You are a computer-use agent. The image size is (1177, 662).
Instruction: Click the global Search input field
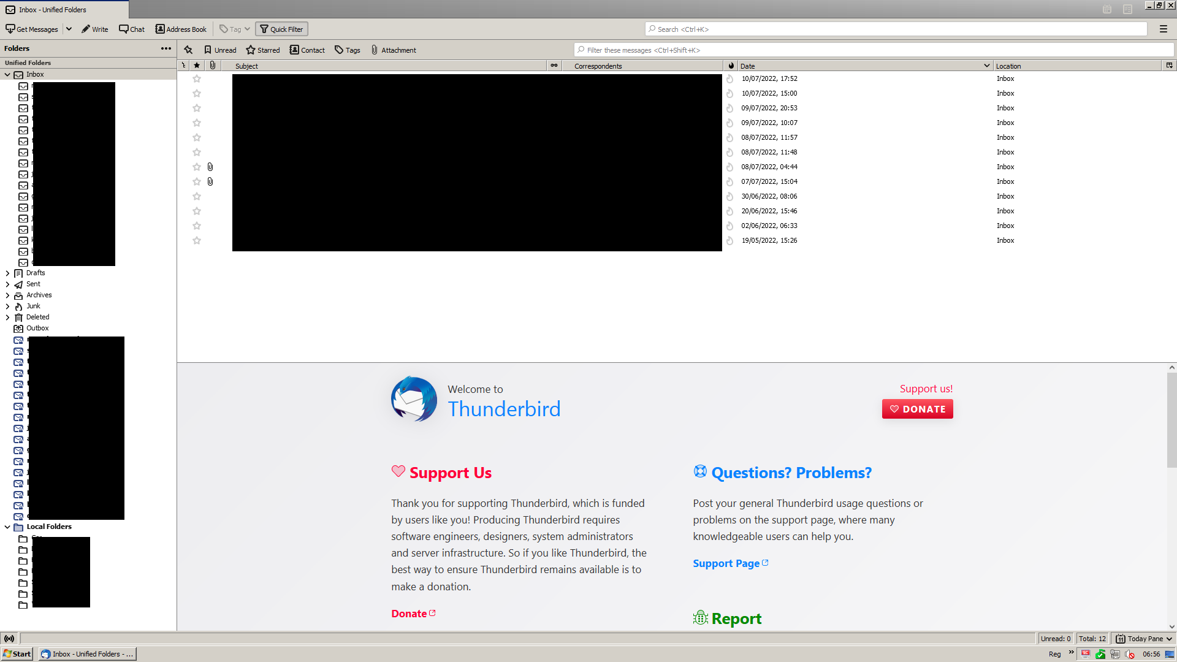[x=895, y=29]
